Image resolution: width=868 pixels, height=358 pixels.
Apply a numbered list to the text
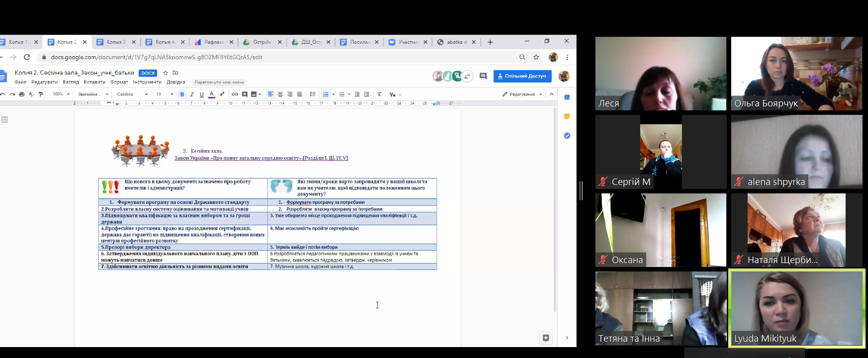(326, 94)
